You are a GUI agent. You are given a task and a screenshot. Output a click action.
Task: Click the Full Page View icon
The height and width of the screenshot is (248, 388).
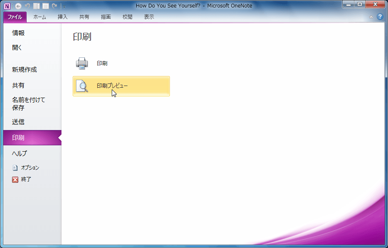tap(46, 6)
